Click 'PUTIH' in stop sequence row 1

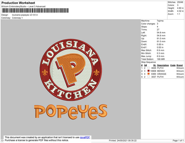click(x=160, y=68)
